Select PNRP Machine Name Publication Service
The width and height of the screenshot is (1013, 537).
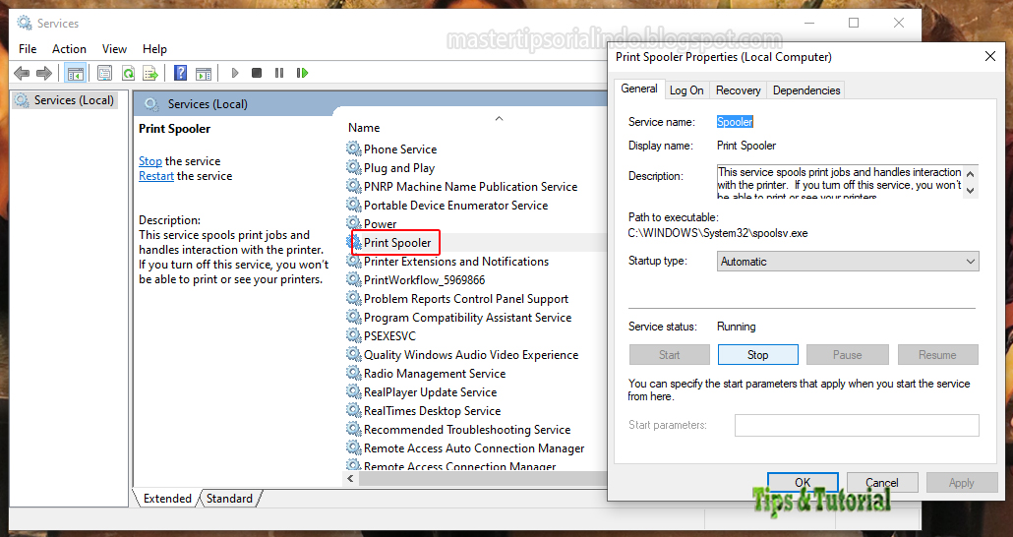[x=470, y=186]
